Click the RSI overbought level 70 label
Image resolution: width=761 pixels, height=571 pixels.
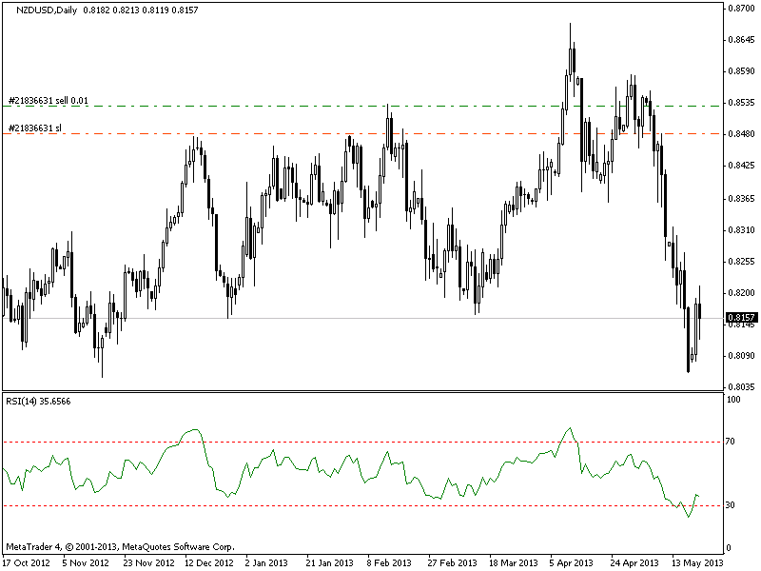tap(731, 442)
